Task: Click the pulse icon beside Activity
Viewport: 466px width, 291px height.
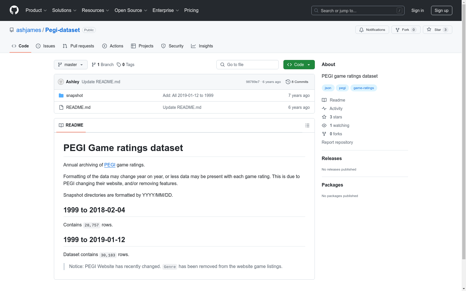Action: point(324,109)
